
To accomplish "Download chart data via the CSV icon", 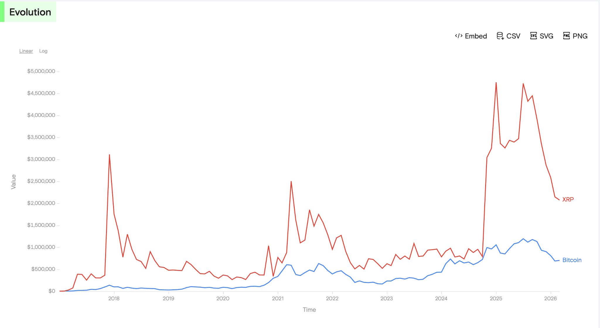I will [513, 36].
